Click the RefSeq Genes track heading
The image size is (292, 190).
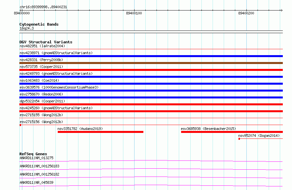click(x=33, y=154)
